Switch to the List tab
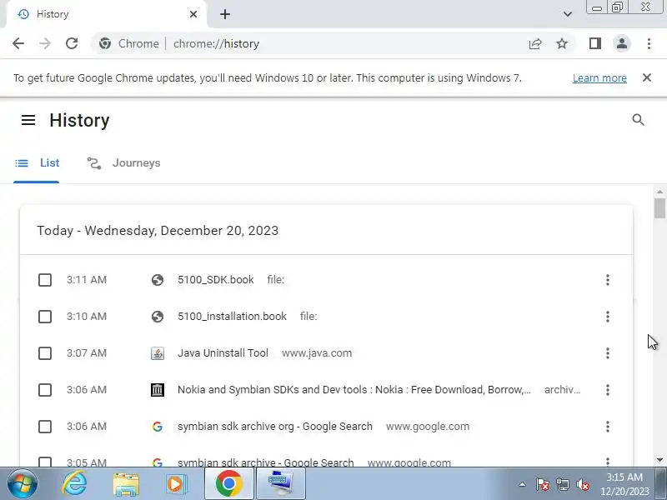 (37, 163)
